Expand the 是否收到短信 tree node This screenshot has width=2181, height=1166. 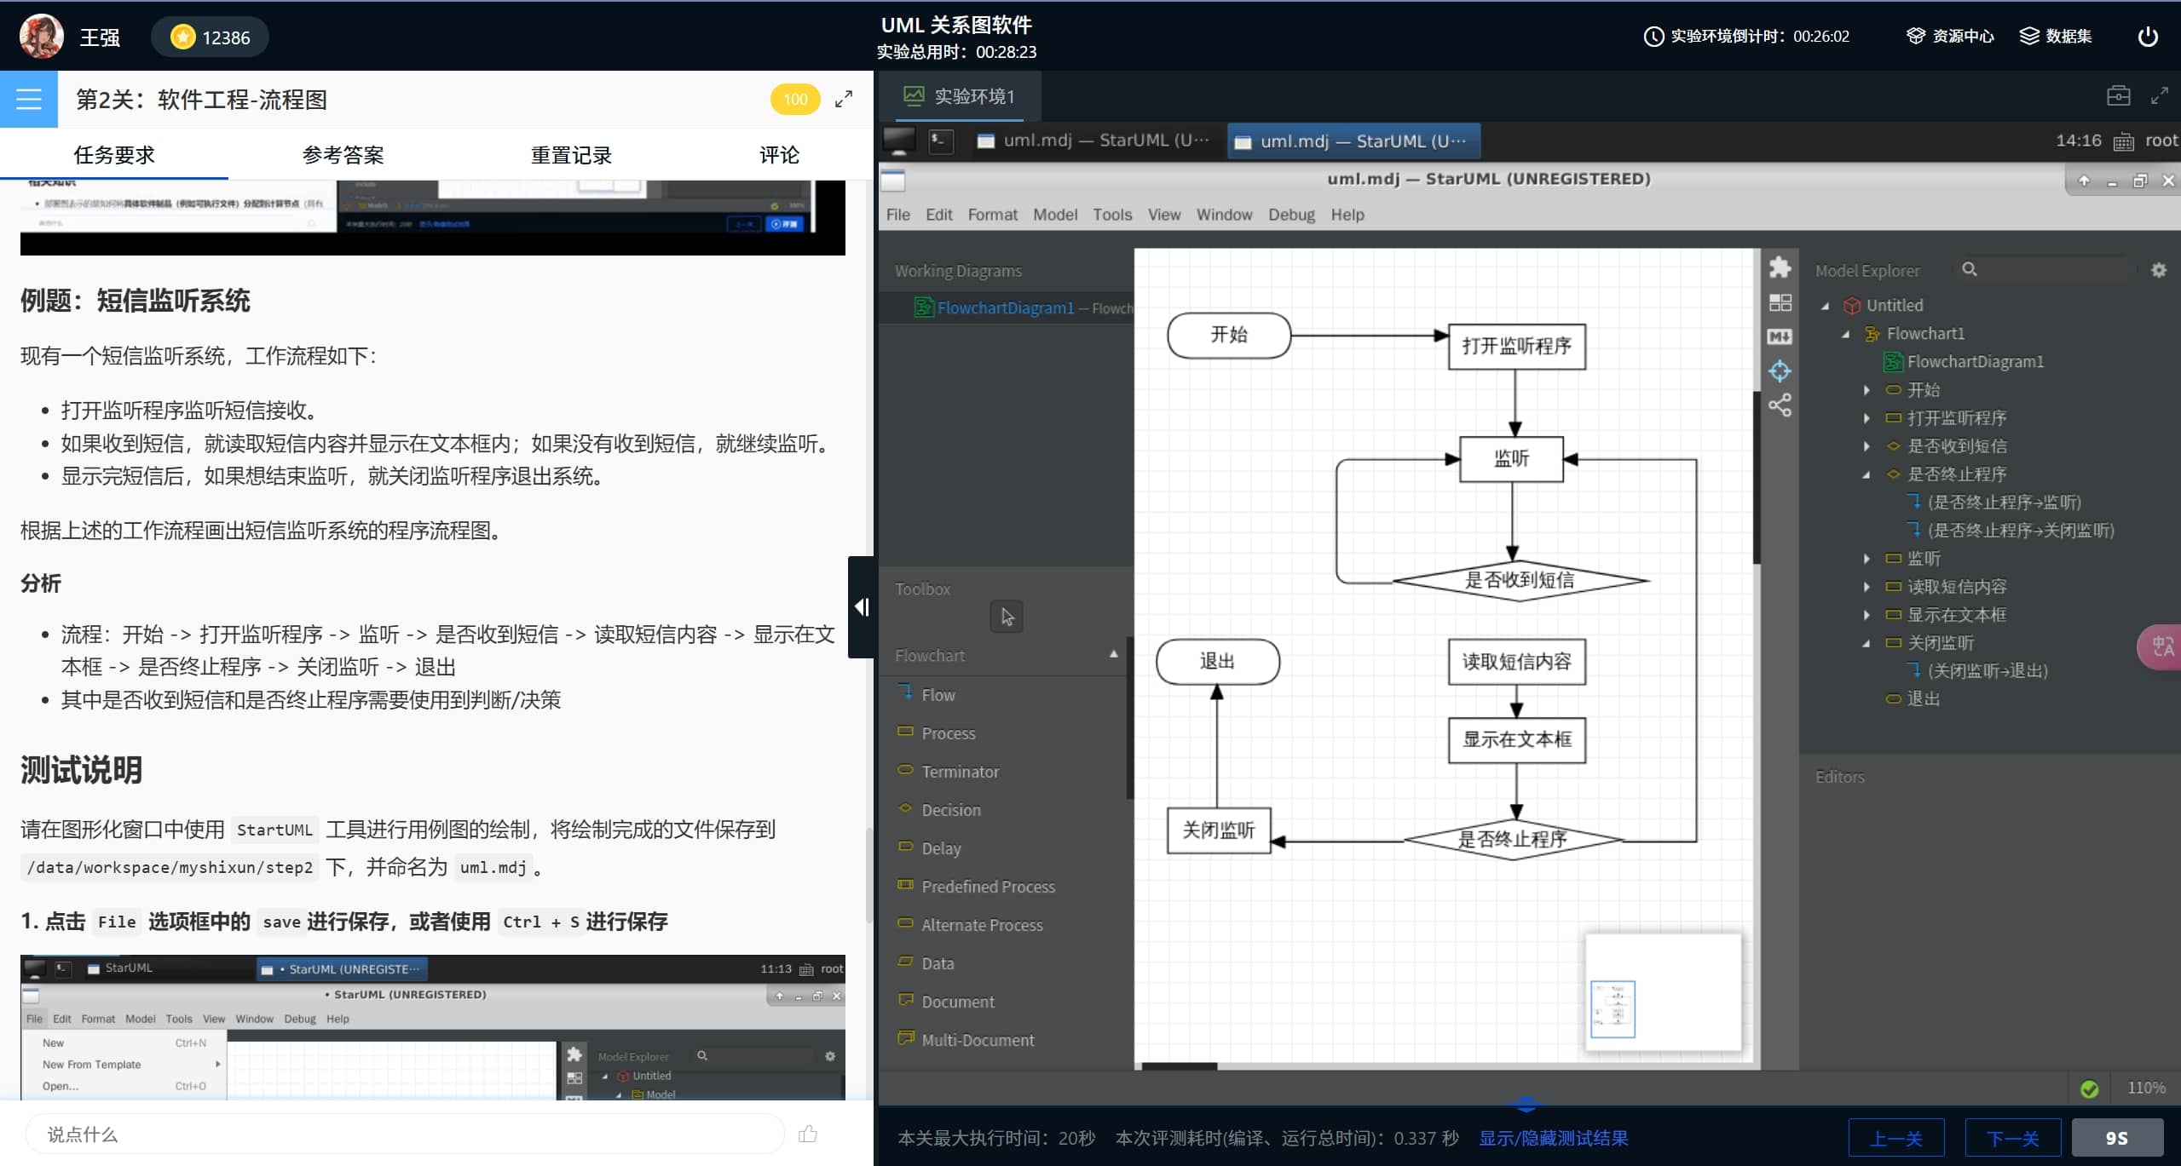pos(1867,446)
